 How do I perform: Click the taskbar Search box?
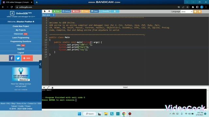[90, 114]
